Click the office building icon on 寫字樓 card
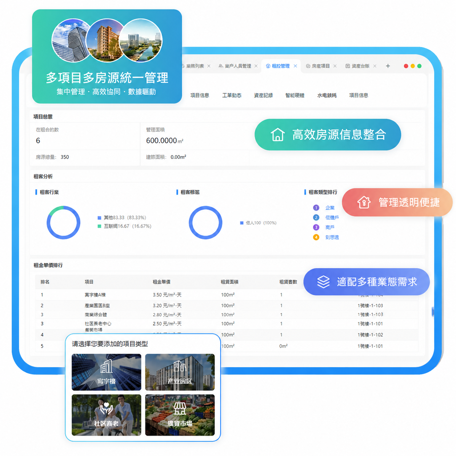This screenshot has width=456, height=456. tap(107, 367)
